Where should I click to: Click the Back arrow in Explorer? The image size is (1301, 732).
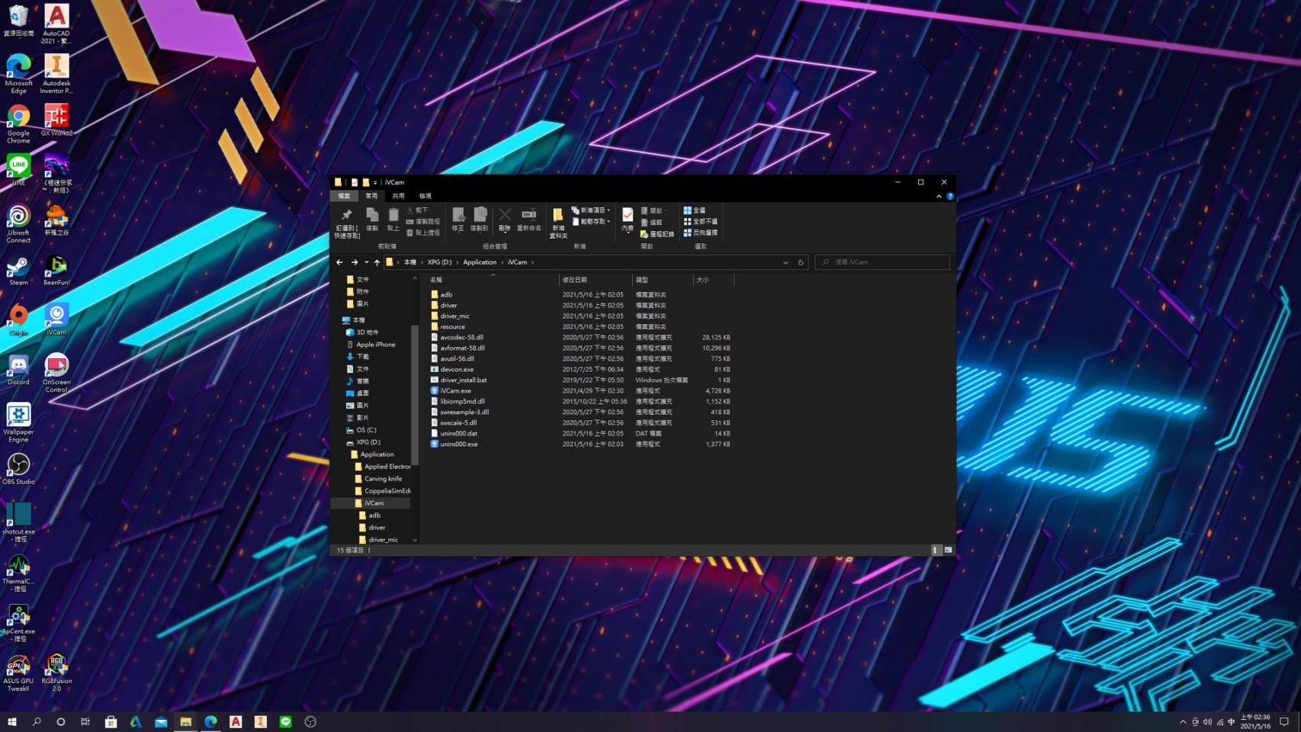[339, 262]
